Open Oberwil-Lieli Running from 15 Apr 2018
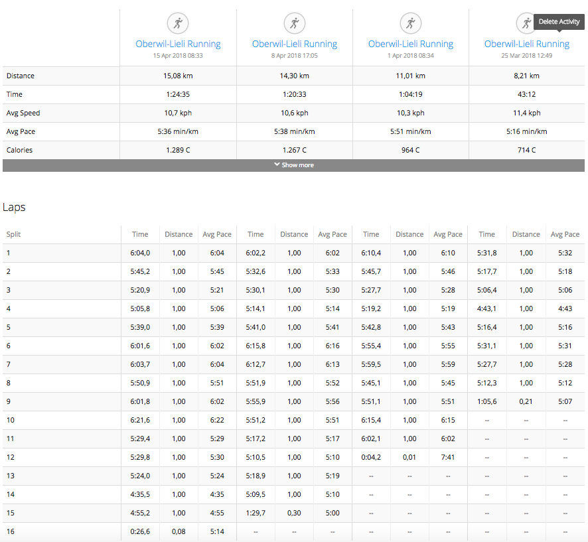 tap(178, 44)
